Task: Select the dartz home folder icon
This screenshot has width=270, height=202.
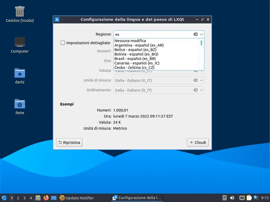Action: (20, 76)
